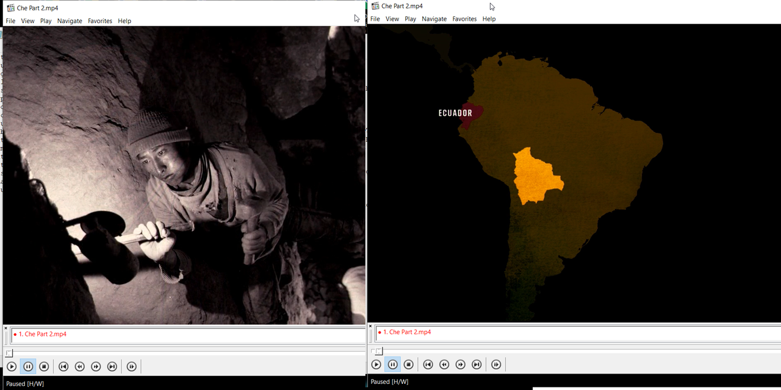Viewport: 781px width, 390px height.
Task: Click Paused [H/W] status text in left window
Action: pos(25,383)
